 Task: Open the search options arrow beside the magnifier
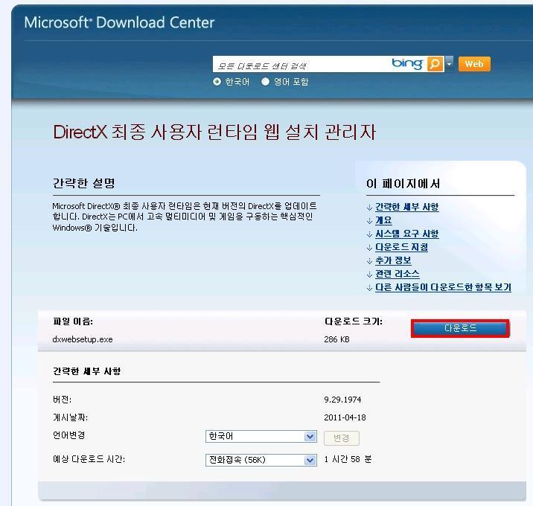pyautogui.click(x=449, y=63)
